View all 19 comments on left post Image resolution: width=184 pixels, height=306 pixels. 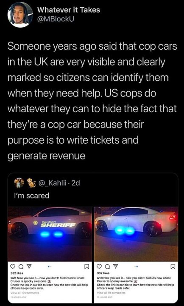(25, 293)
